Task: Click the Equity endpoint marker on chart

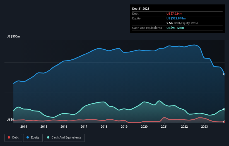Action: [224, 74]
